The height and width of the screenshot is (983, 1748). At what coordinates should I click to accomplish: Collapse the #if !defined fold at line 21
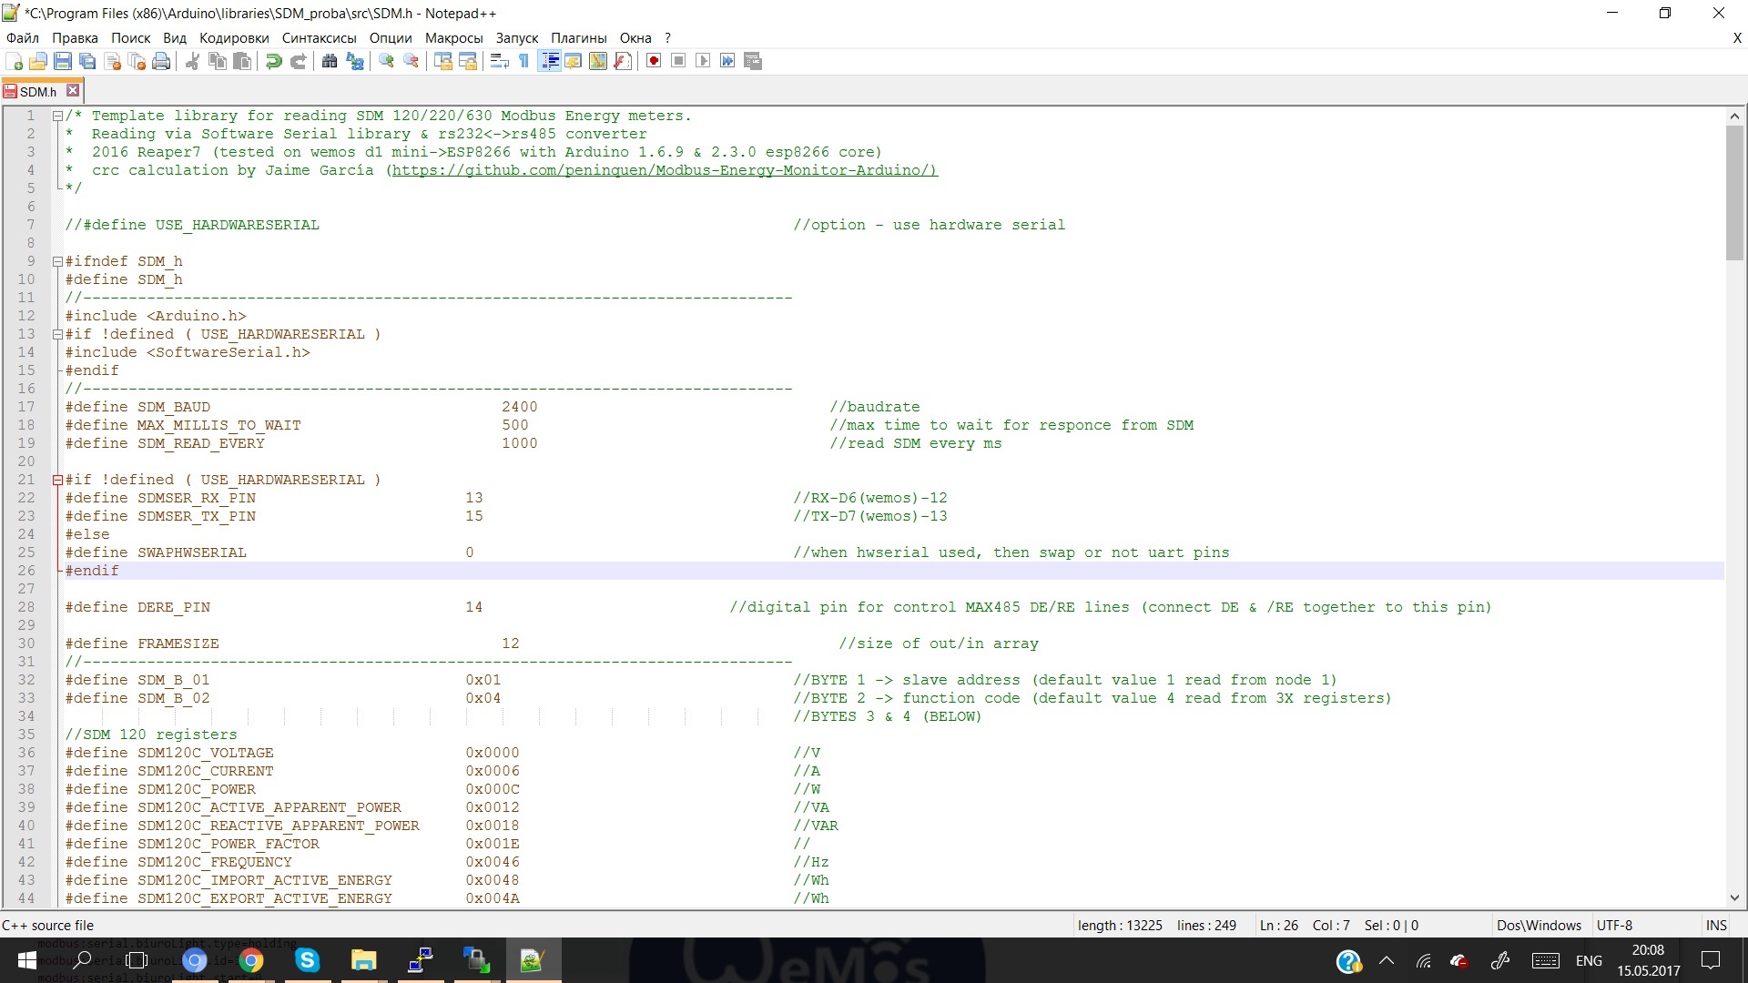[57, 481]
